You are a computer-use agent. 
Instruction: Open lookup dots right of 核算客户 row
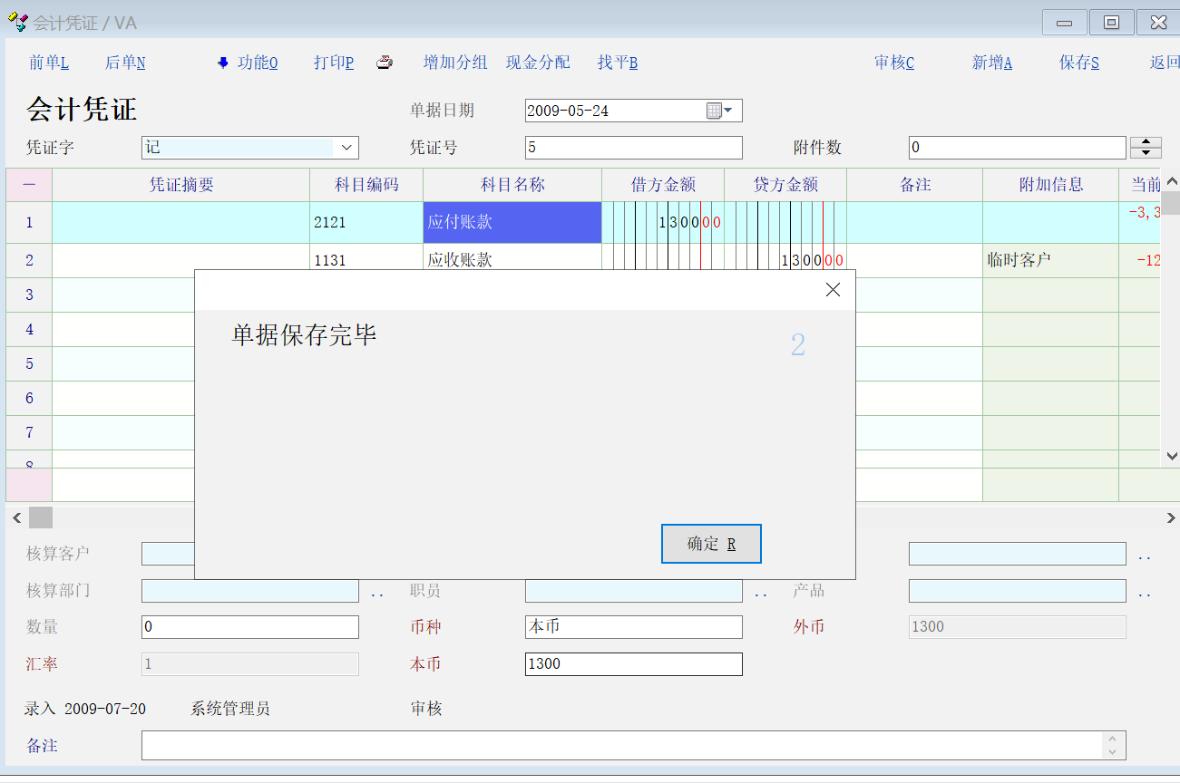1144,556
